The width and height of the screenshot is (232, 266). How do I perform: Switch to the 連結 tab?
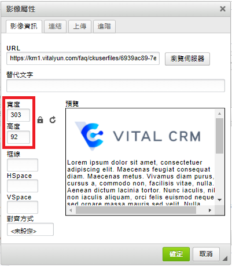point(55,26)
